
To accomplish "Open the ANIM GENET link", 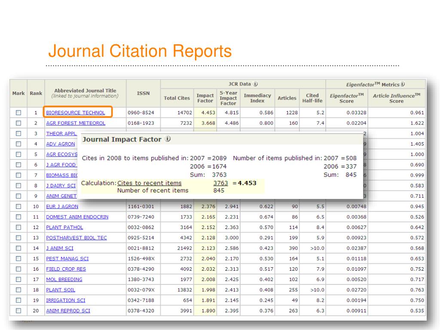I will [x=61, y=196].
